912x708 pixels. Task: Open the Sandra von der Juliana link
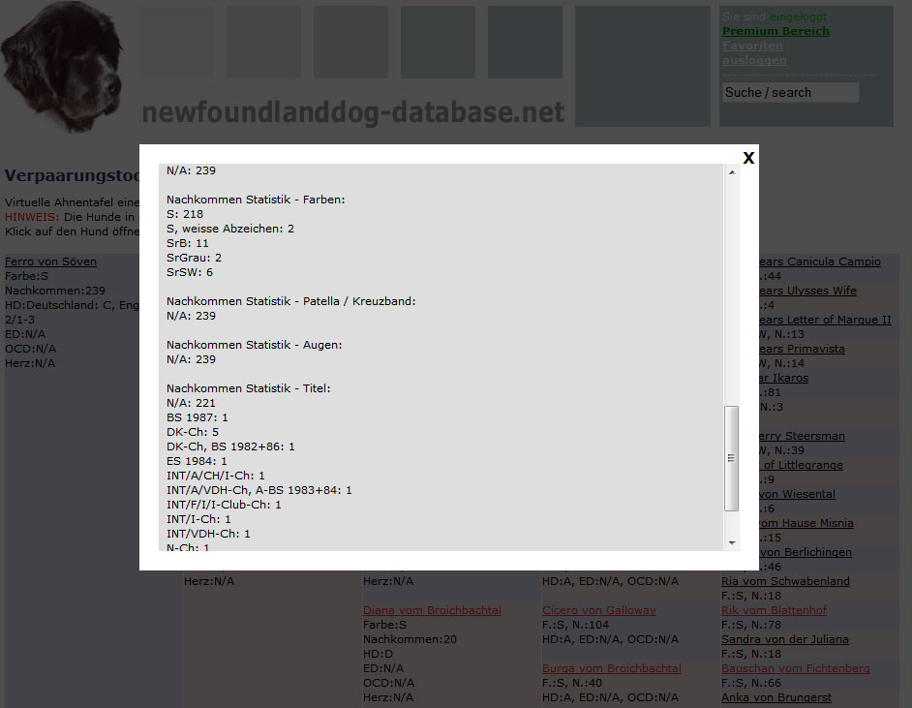tap(784, 639)
